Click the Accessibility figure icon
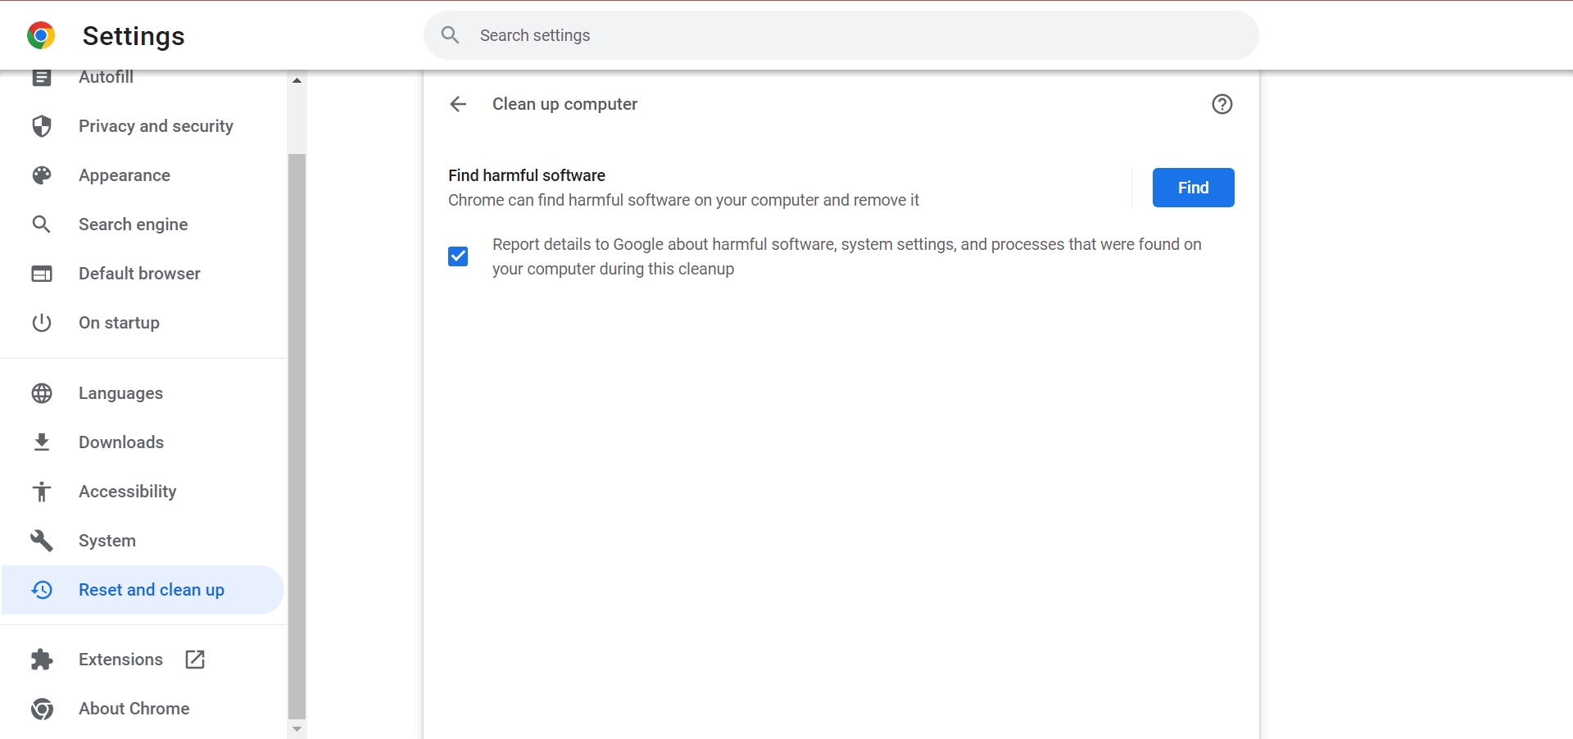Image resolution: width=1573 pixels, height=739 pixels. (x=42, y=492)
